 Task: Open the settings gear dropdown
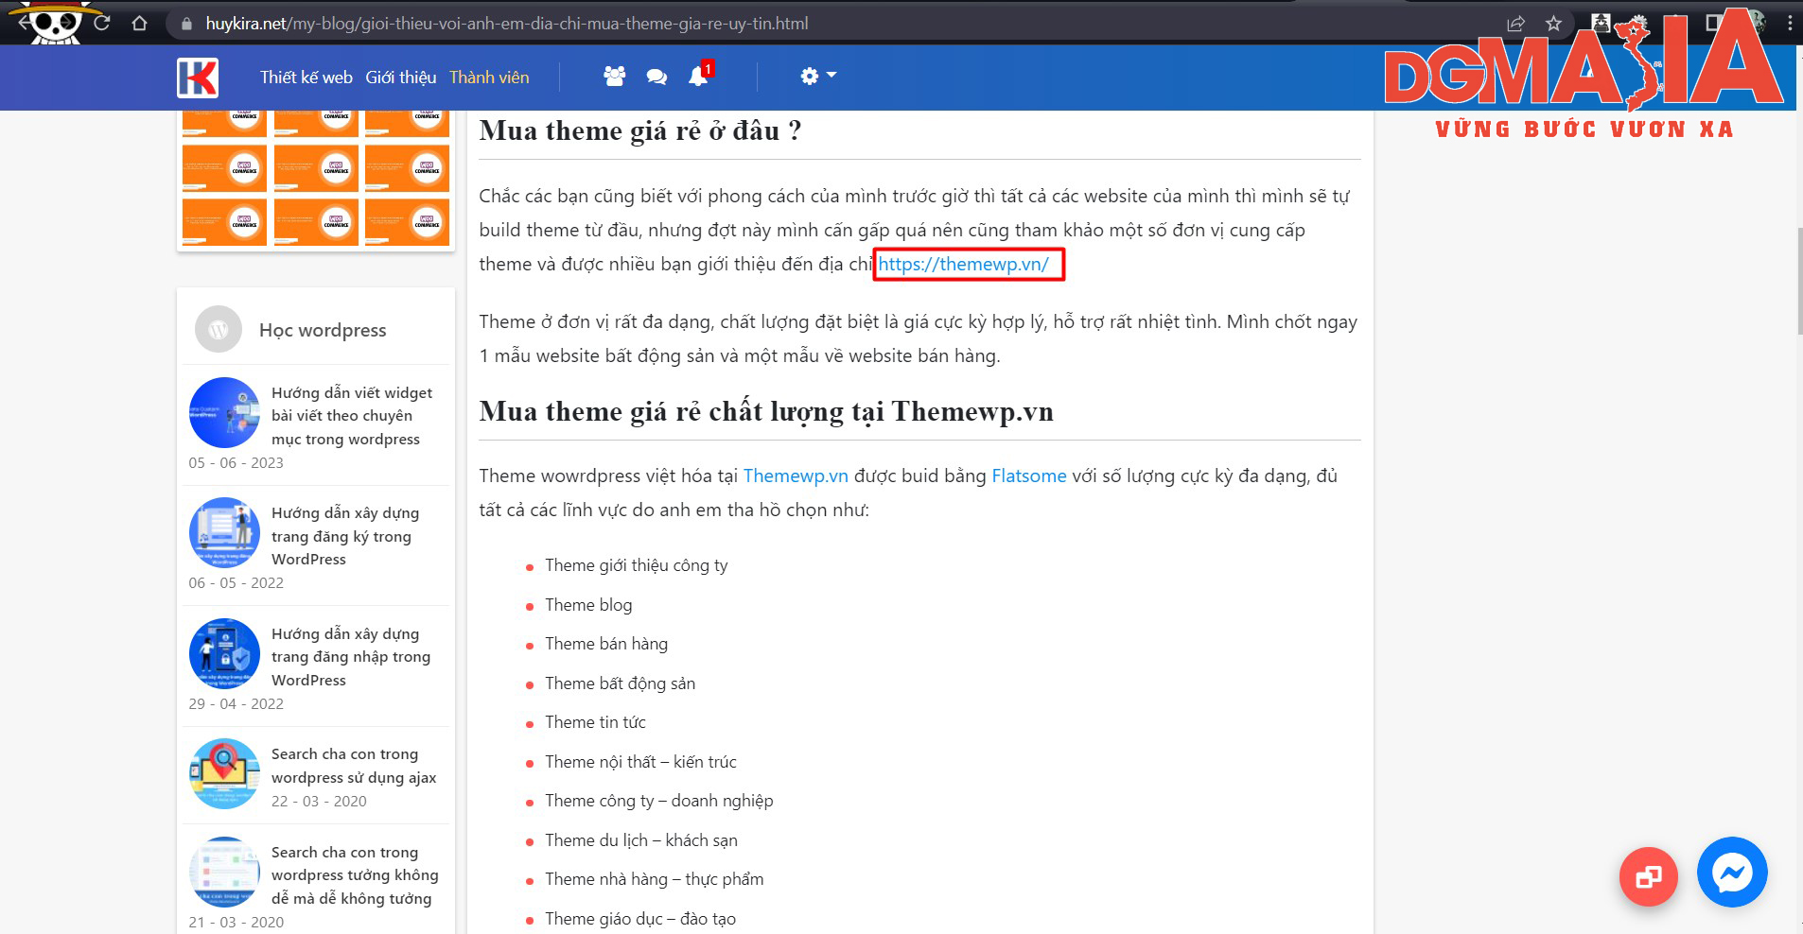point(818,76)
